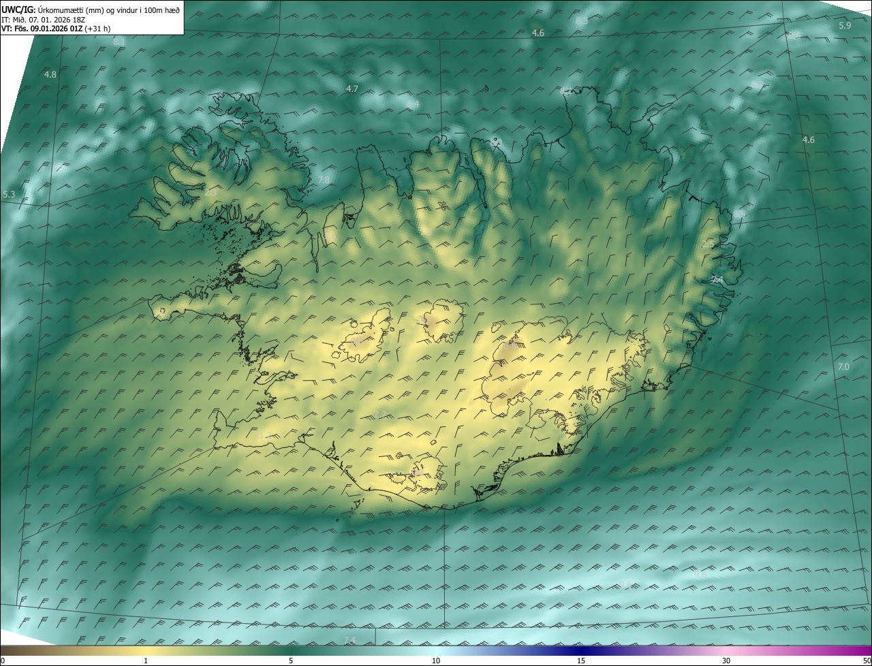Click the color scale tick label '0'
Image resolution: width=872 pixels, height=666 pixels.
pyautogui.click(x=3, y=661)
